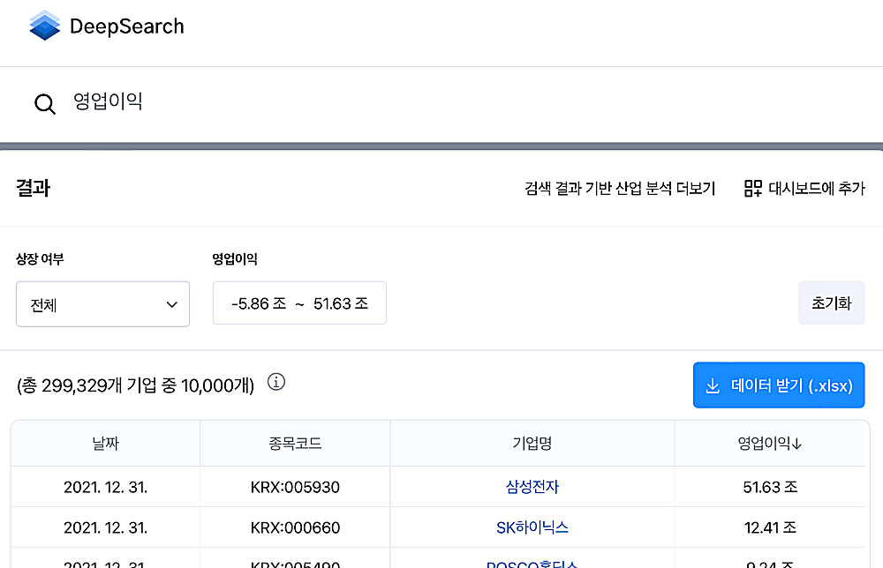Select the cell KRX:000660
This screenshot has width=883, height=568.
point(295,527)
